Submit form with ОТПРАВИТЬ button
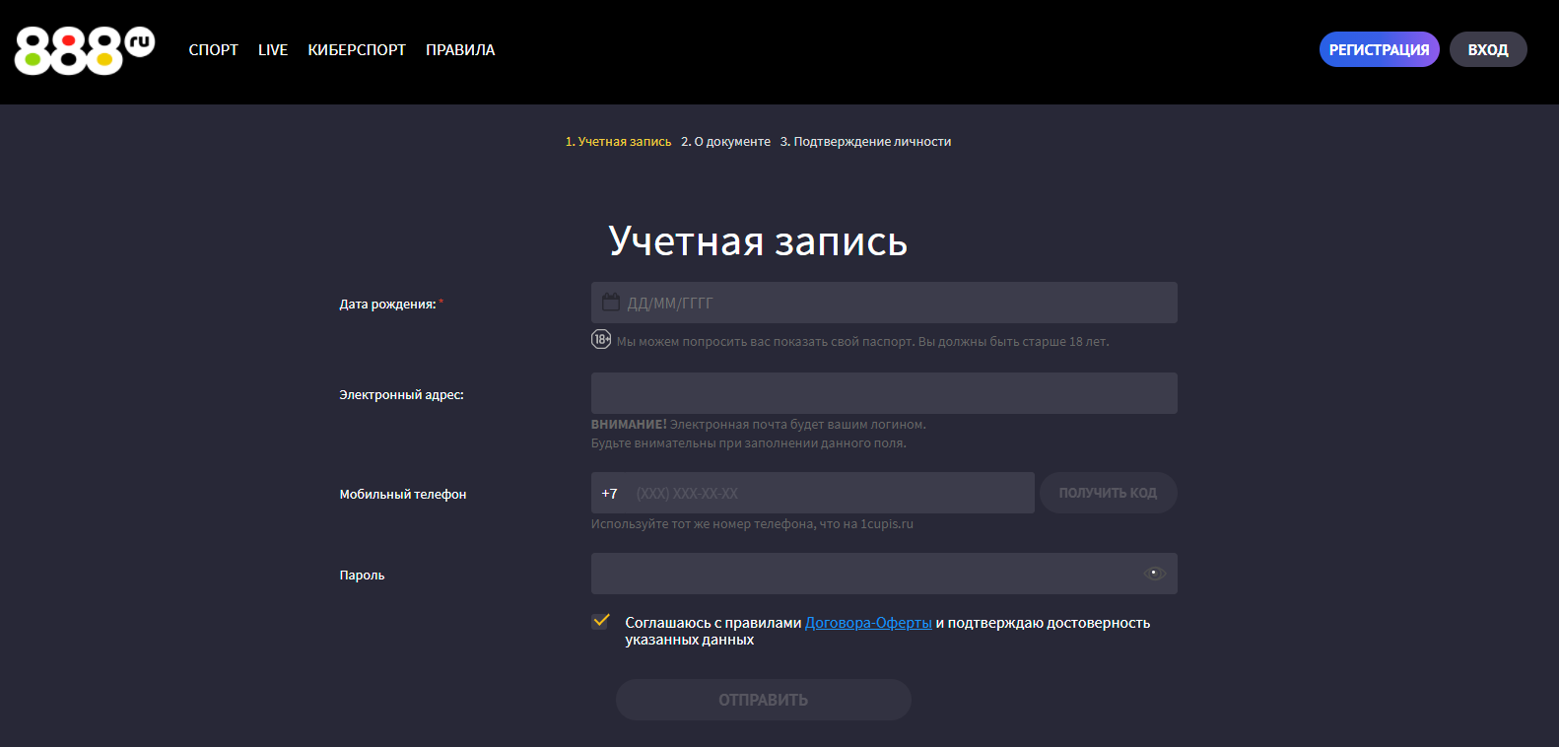Screen dimensions: 1559x747 (x=763, y=700)
